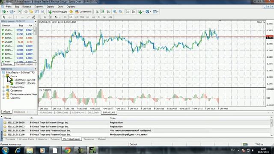
Task: Click the Market Watch vertical scrollbar
Action: [35, 43]
